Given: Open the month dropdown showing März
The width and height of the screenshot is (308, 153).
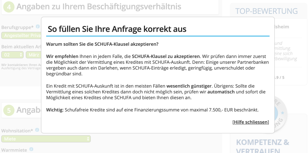Looking at the screenshot, I should tap(34, 55).
